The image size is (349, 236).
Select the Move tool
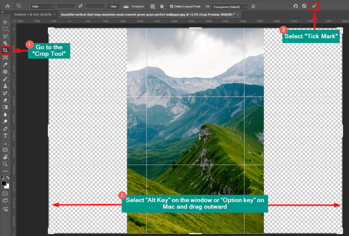[x=5, y=22]
